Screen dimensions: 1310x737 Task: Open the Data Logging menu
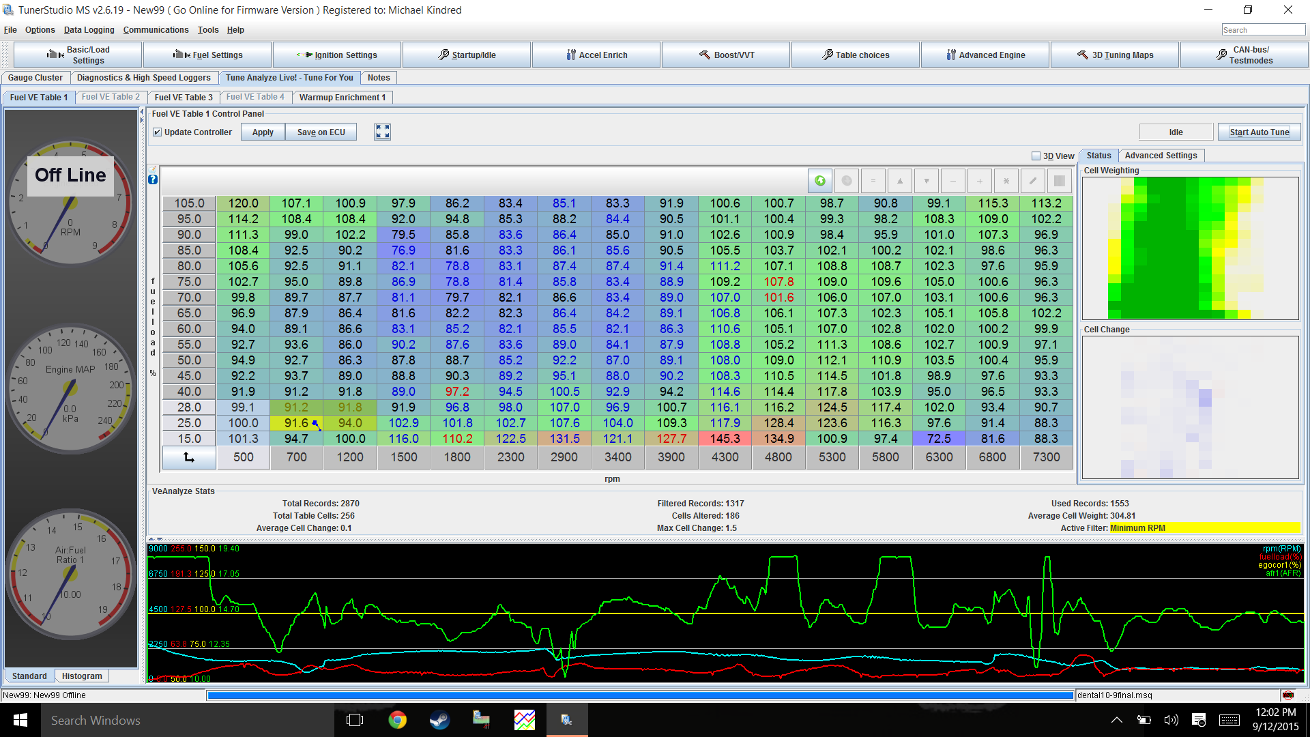(x=89, y=30)
